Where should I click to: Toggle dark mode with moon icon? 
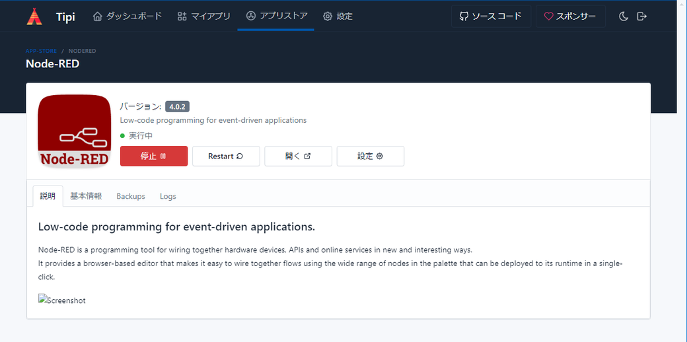click(x=623, y=17)
